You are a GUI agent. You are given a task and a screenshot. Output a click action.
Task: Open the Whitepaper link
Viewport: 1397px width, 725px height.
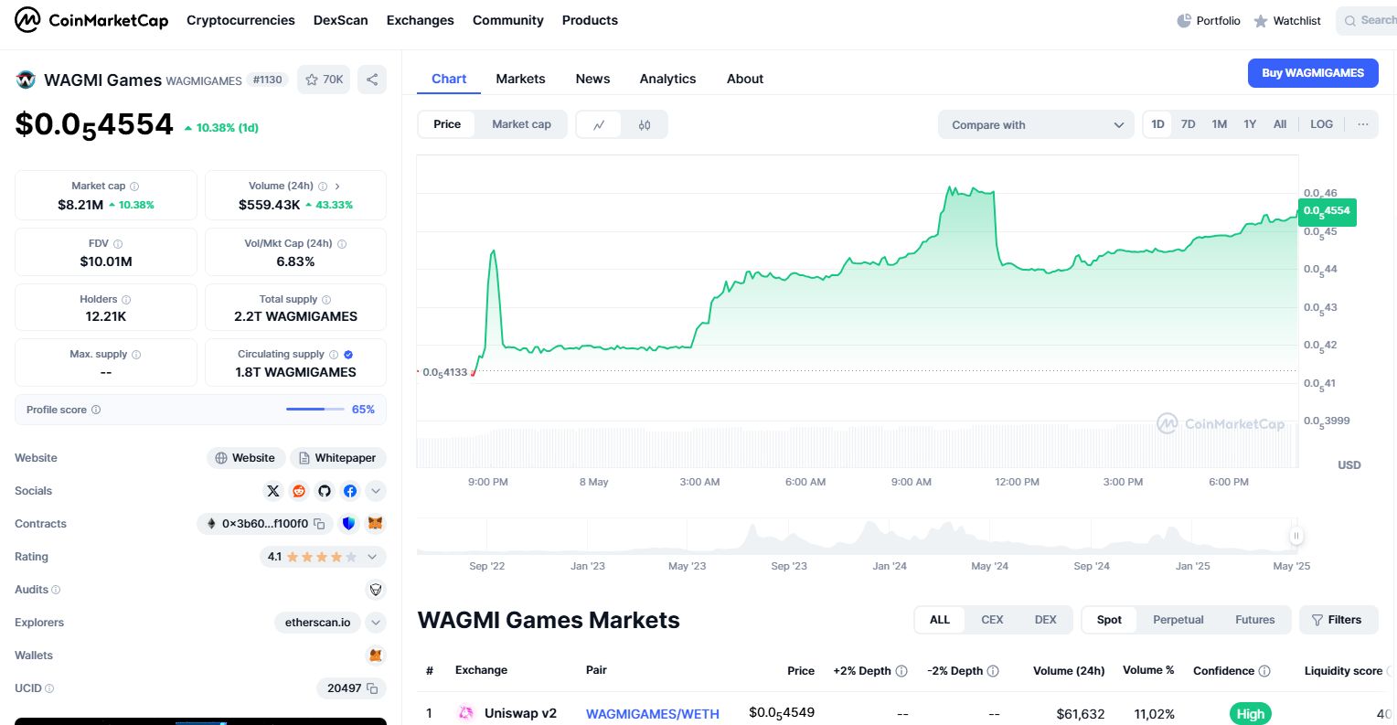pos(338,458)
